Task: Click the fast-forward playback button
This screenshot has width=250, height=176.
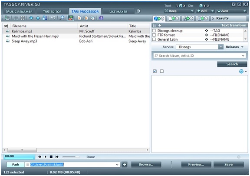Action: [x=57, y=157]
